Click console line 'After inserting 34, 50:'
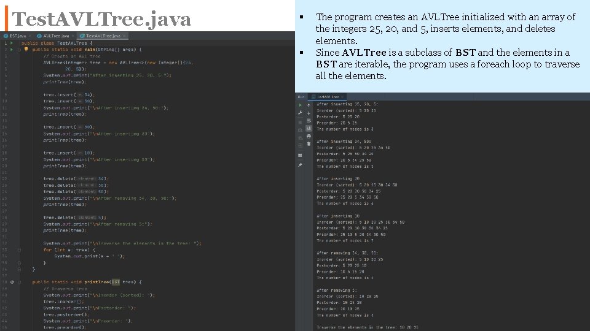 pyautogui.click(x=344, y=142)
